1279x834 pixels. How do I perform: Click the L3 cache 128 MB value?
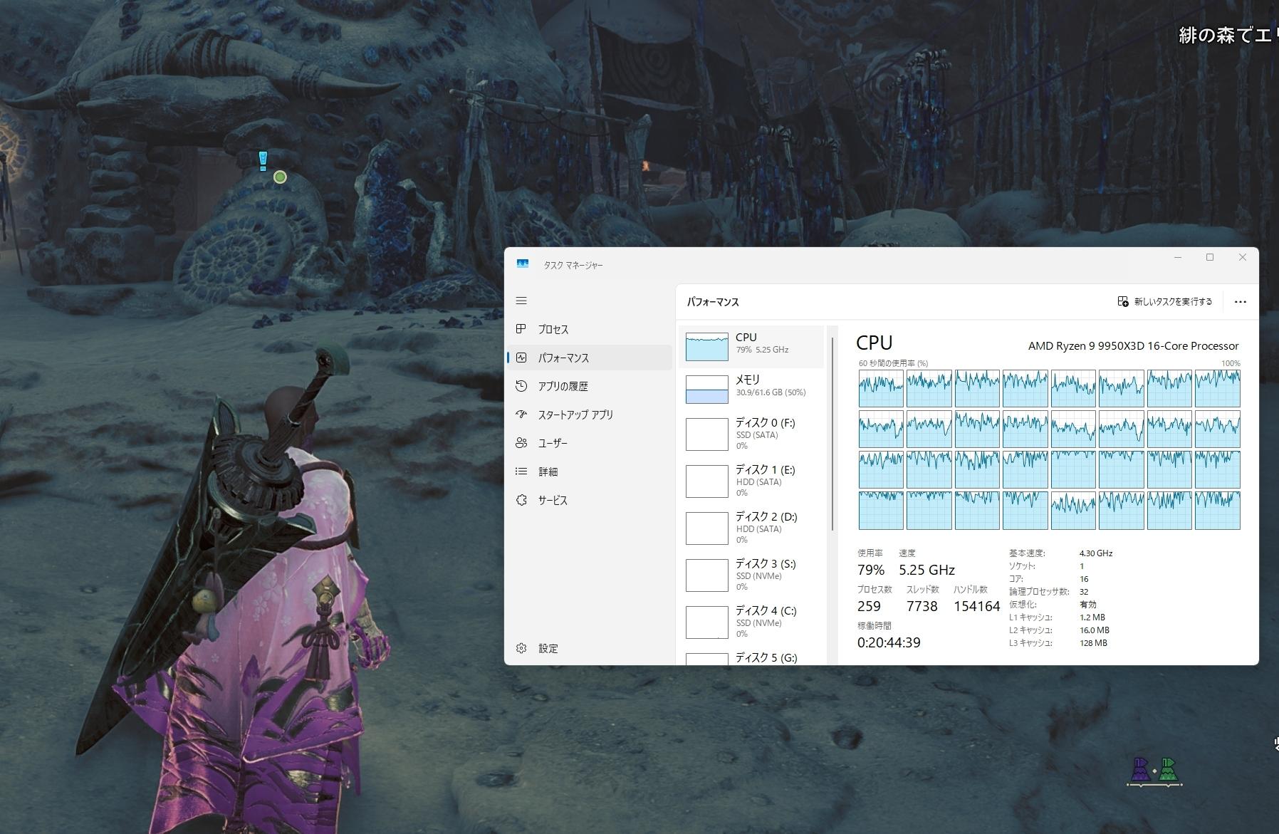pos(1093,643)
